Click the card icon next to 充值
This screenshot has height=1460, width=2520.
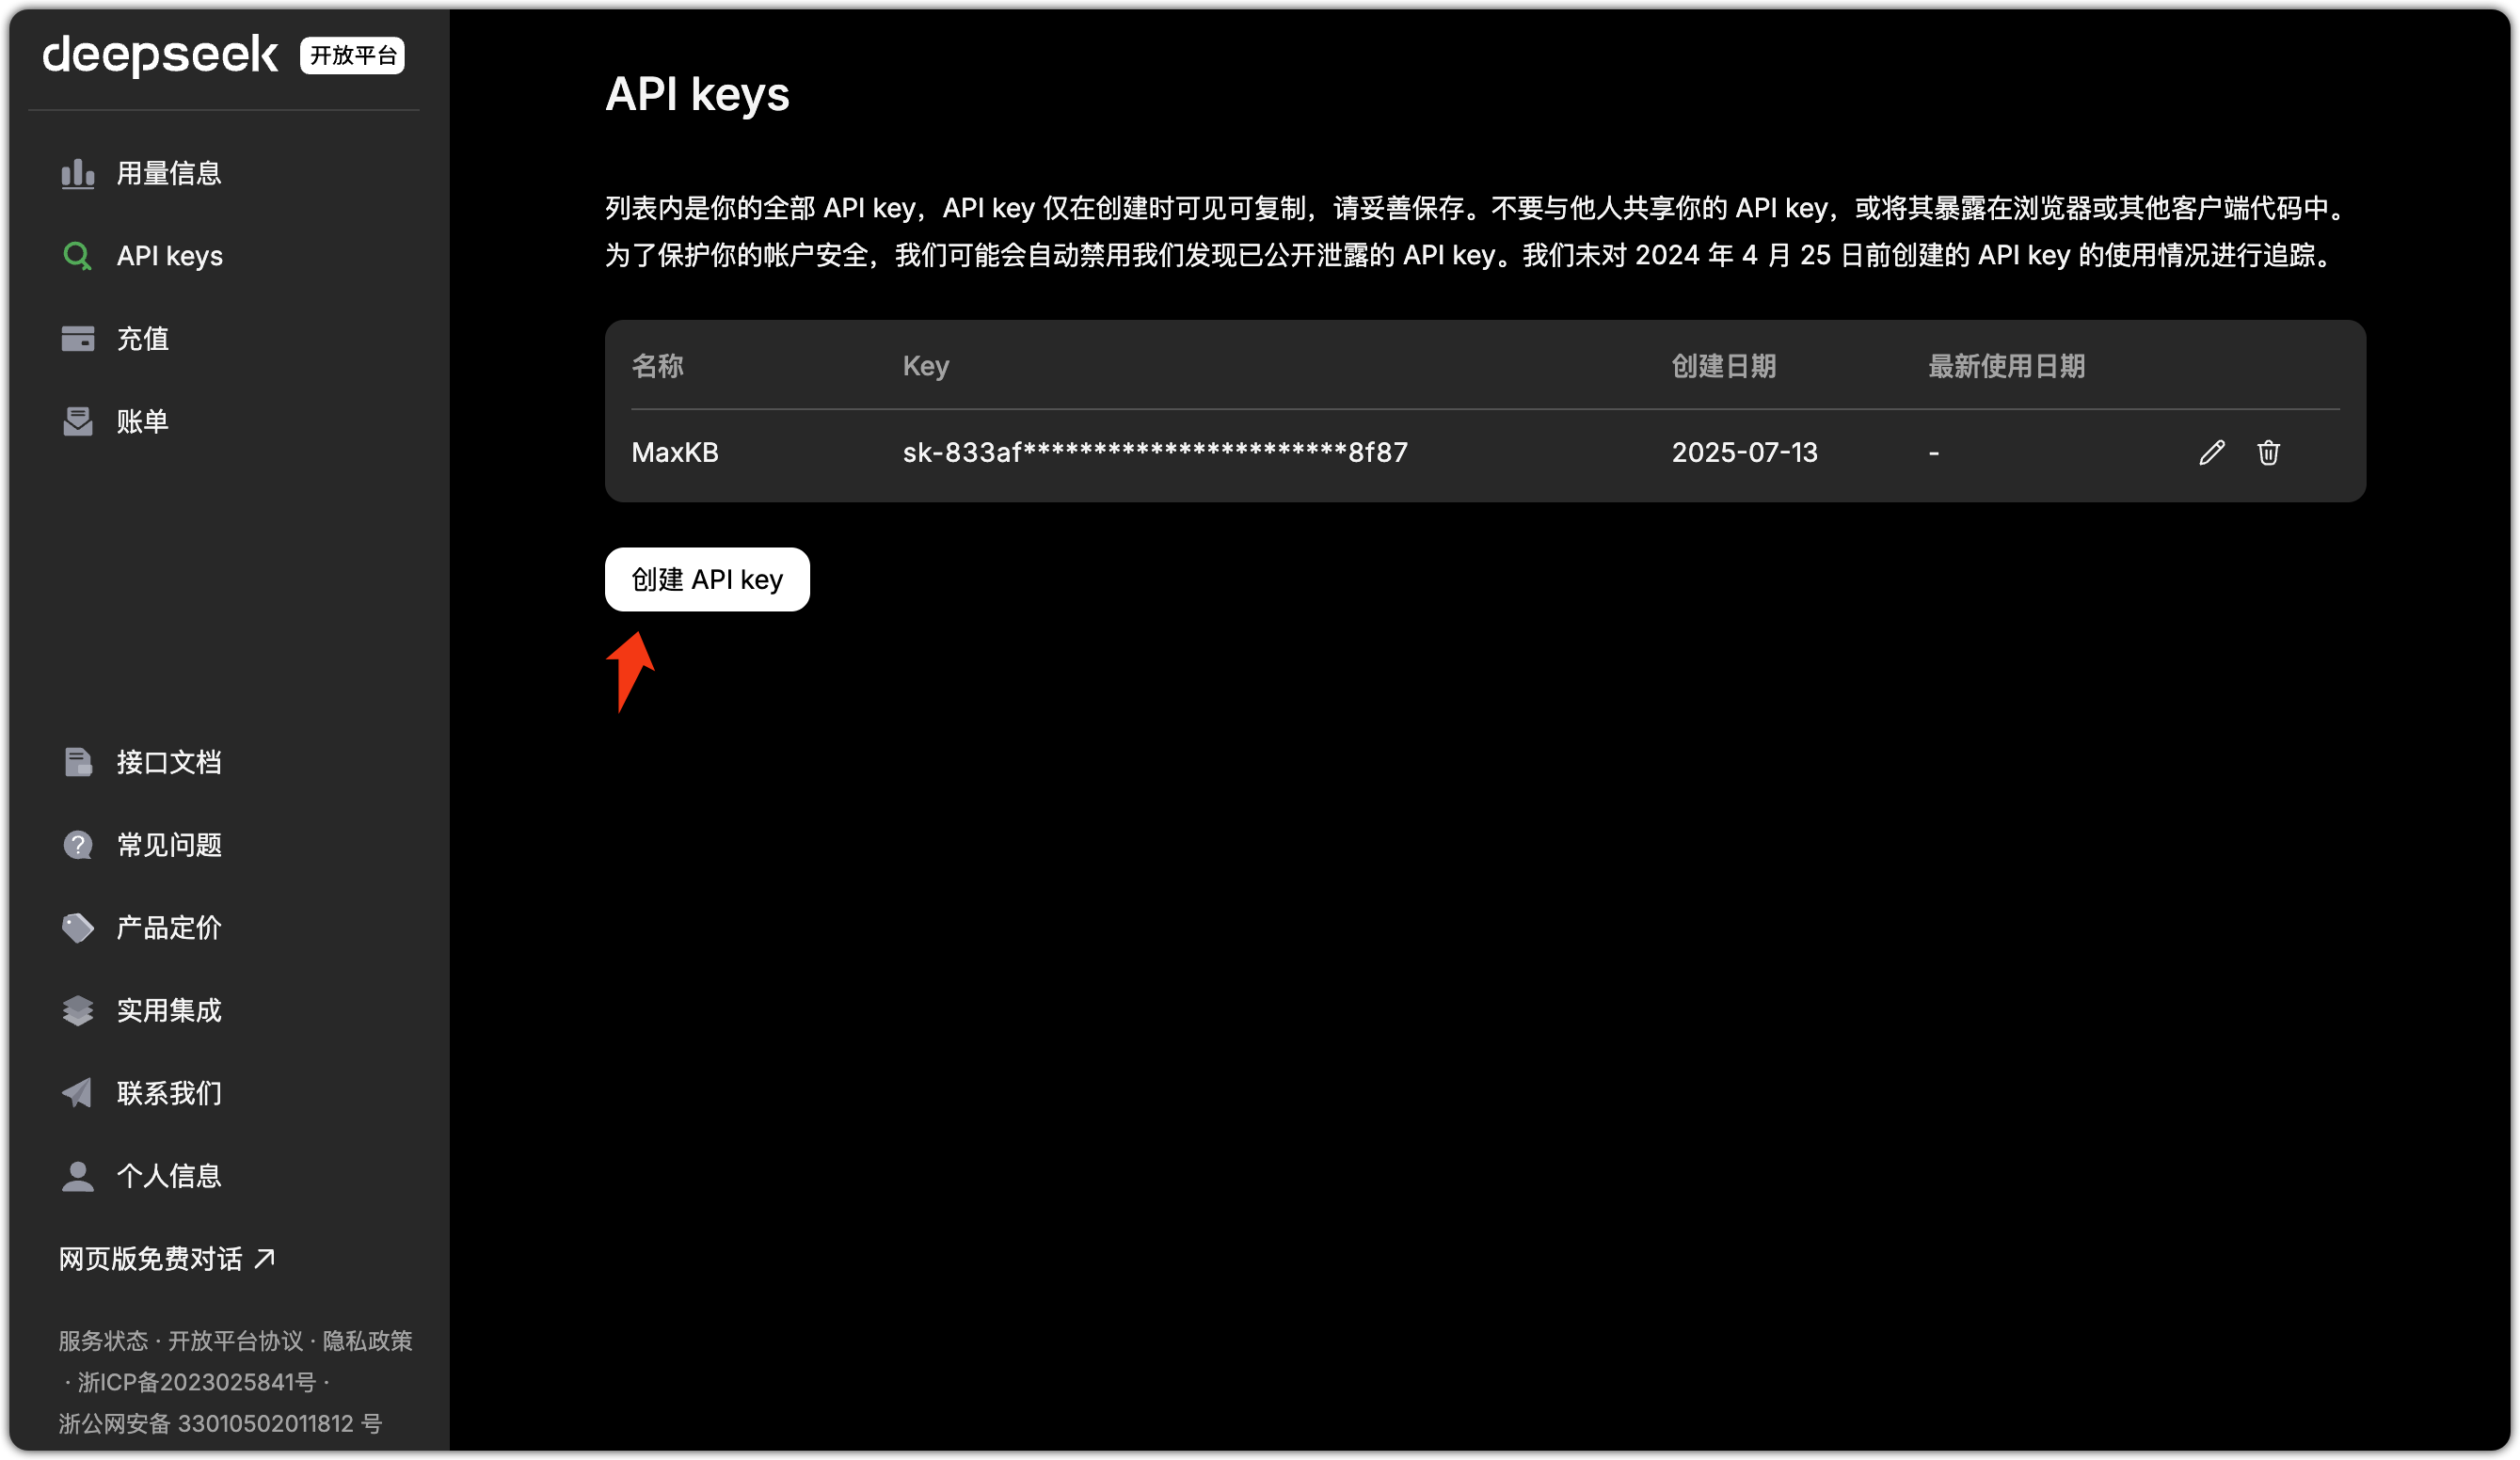click(77, 339)
